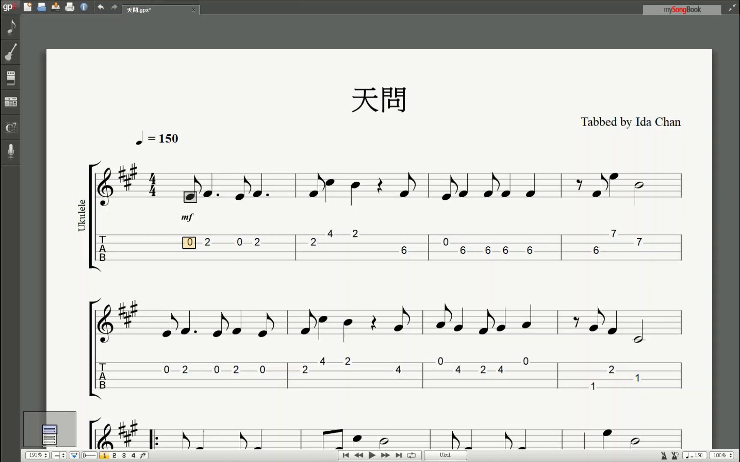Click the 'Tabbed by Ida Chan' credit
This screenshot has height=462, width=740.
[630, 122]
